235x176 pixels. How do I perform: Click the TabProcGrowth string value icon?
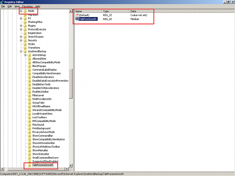pyautogui.click(x=77, y=19)
